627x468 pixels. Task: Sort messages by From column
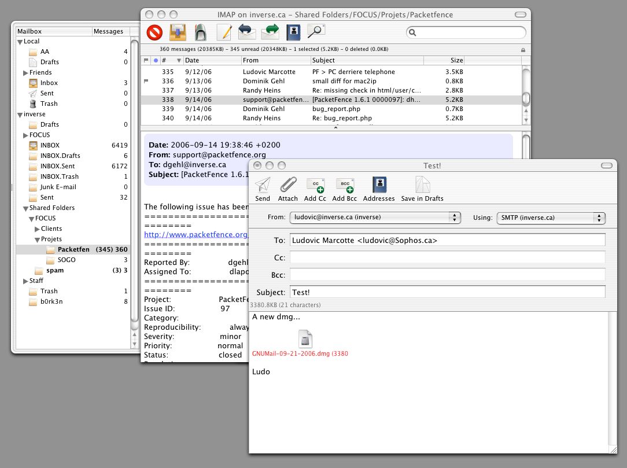click(276, 60)
